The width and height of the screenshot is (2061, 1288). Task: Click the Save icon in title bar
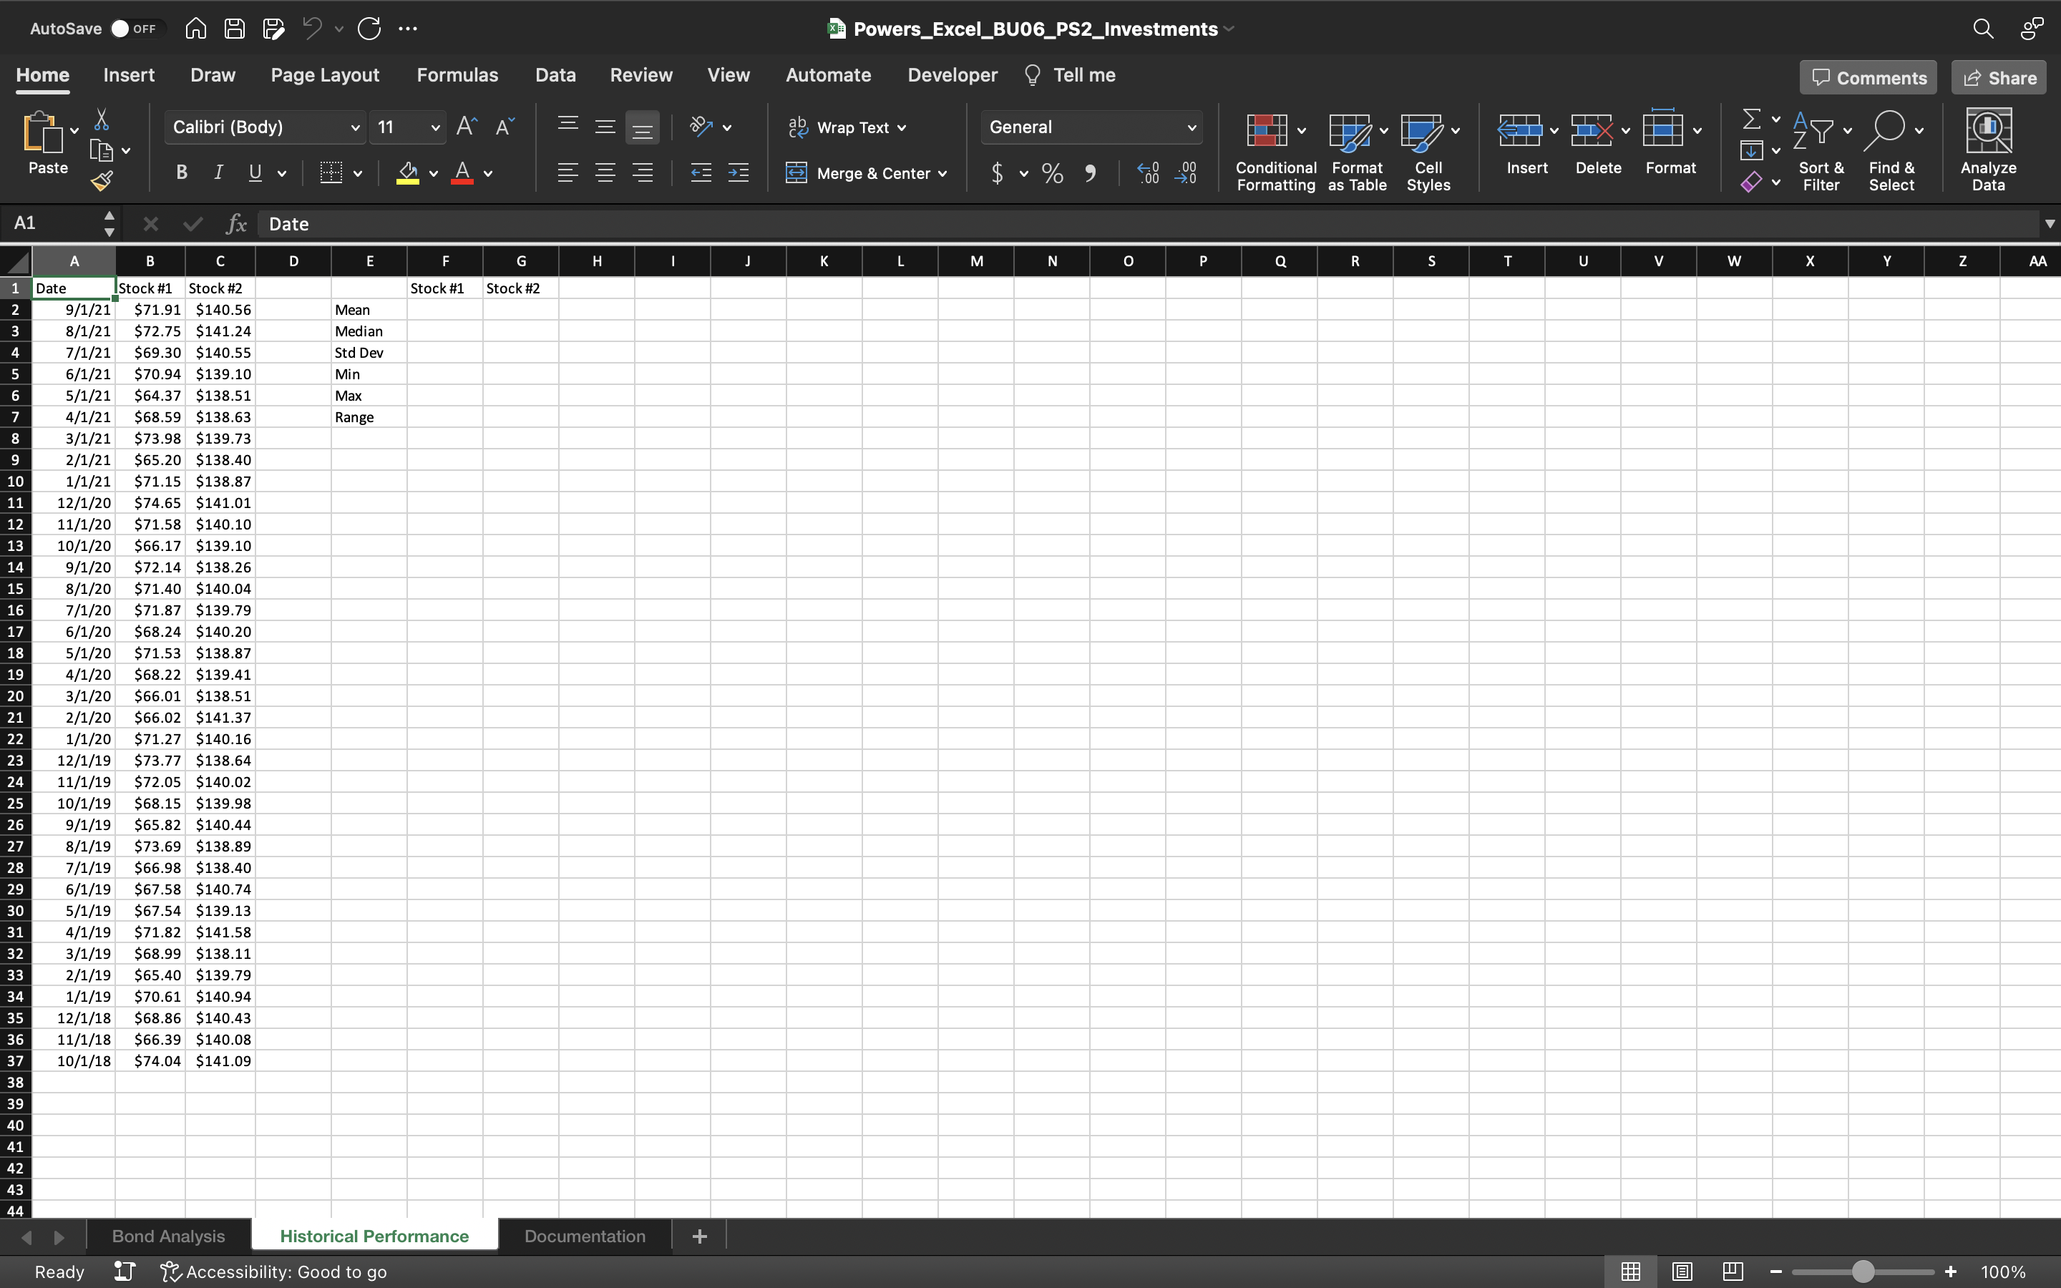(x=234, y=29)
